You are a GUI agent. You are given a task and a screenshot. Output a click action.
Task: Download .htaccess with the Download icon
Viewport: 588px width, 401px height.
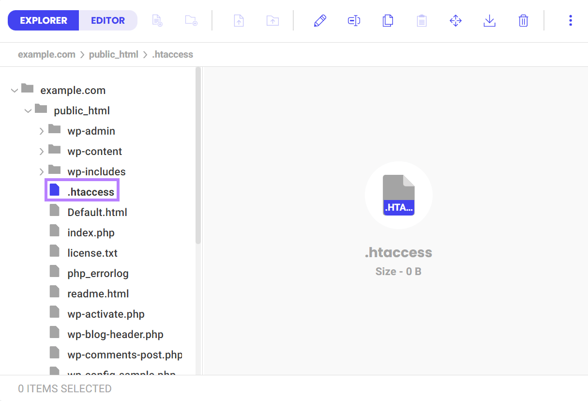(x=489, y=20)
